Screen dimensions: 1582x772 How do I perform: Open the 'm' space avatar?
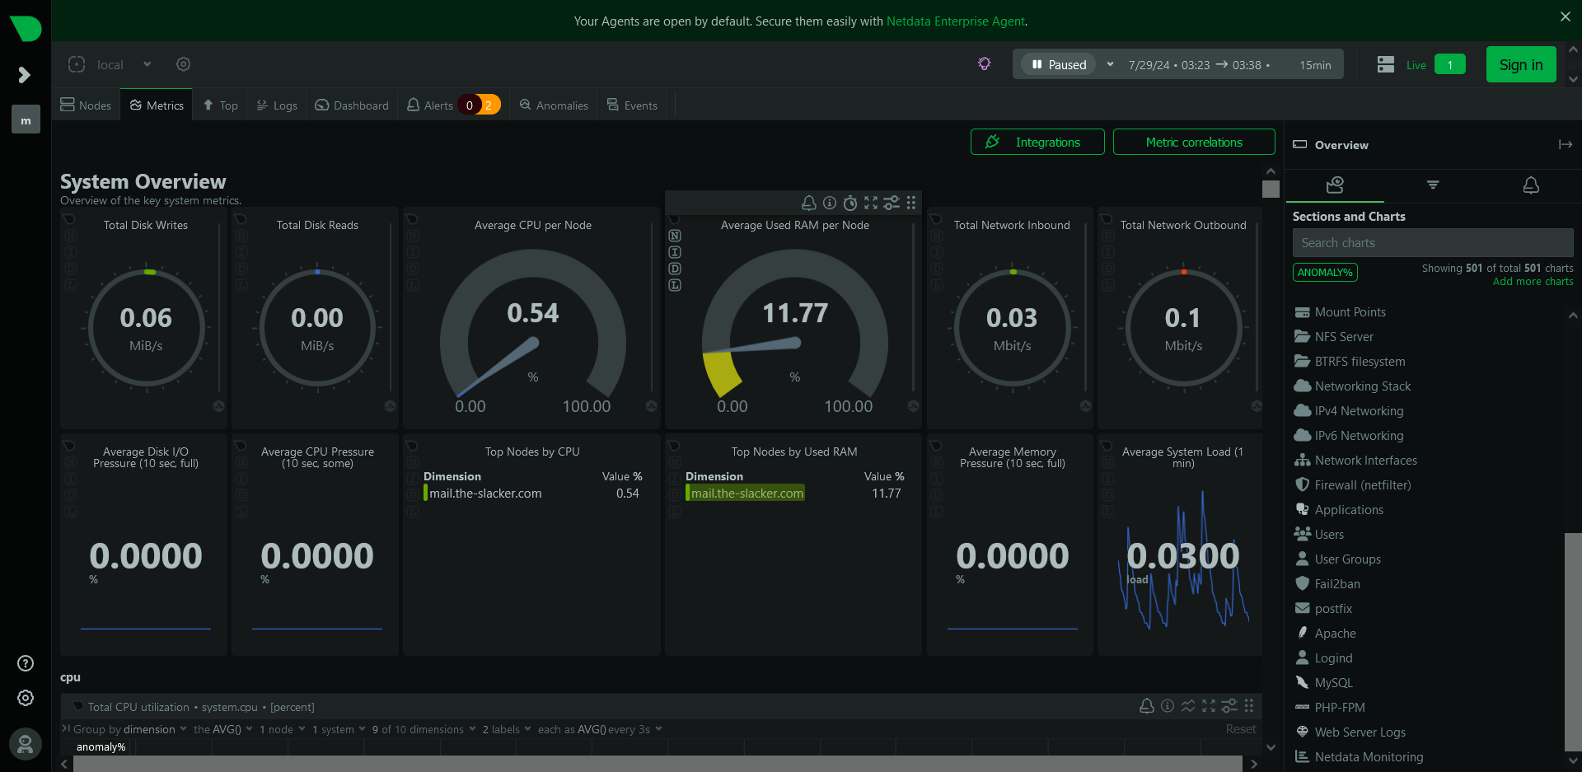pyautogui.click(x=26, y=120)
